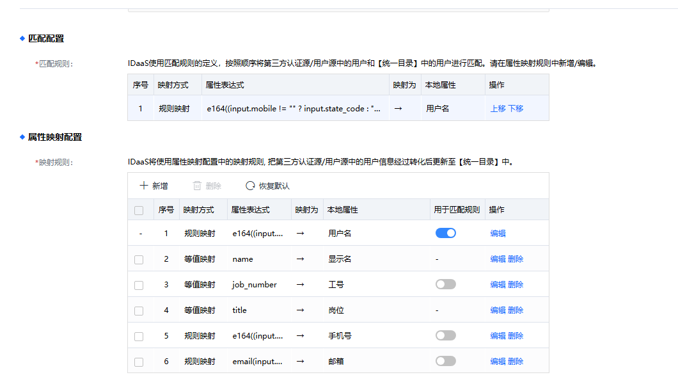Delete the 显示名 mapping row
Screen dimensions: 678x384
click(516, 259)
